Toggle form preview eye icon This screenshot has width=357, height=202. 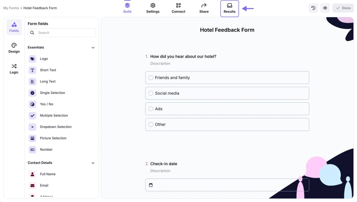(x=325, y=8)
